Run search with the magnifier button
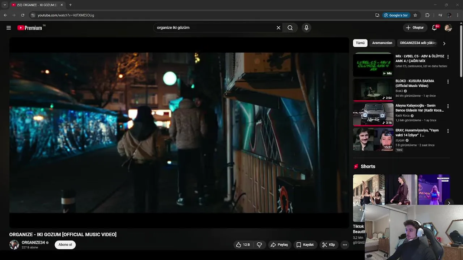Image resolution: width=463 pixels, height=260 pixels. [x=290, y=28]
